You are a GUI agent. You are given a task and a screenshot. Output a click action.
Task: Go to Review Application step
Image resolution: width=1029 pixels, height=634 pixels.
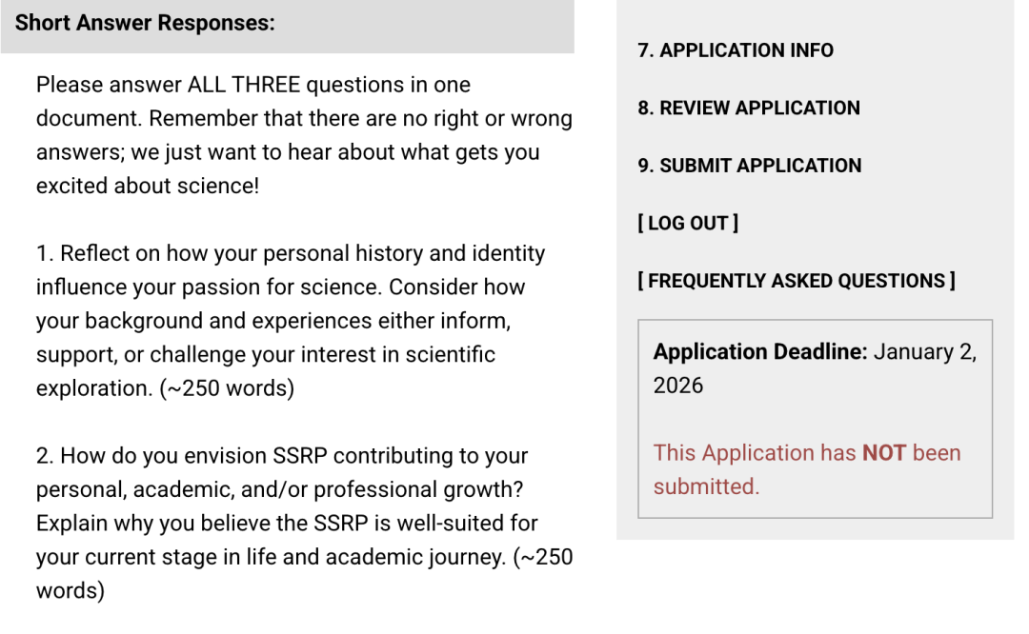748,108
